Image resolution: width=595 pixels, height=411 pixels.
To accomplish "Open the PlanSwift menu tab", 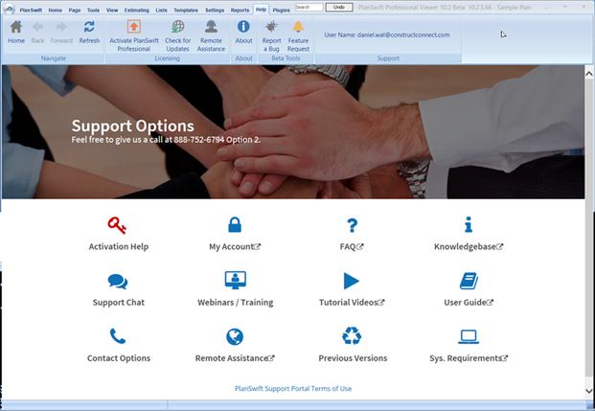I will pyautogui.click(x=31, y=11).
